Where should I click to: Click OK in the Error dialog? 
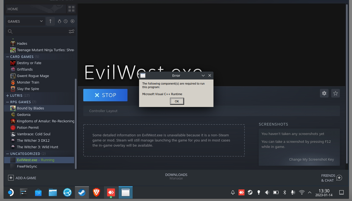(177, 101)
